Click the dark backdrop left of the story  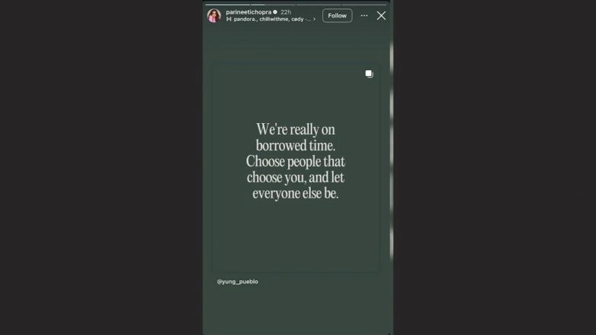(101, 167)
